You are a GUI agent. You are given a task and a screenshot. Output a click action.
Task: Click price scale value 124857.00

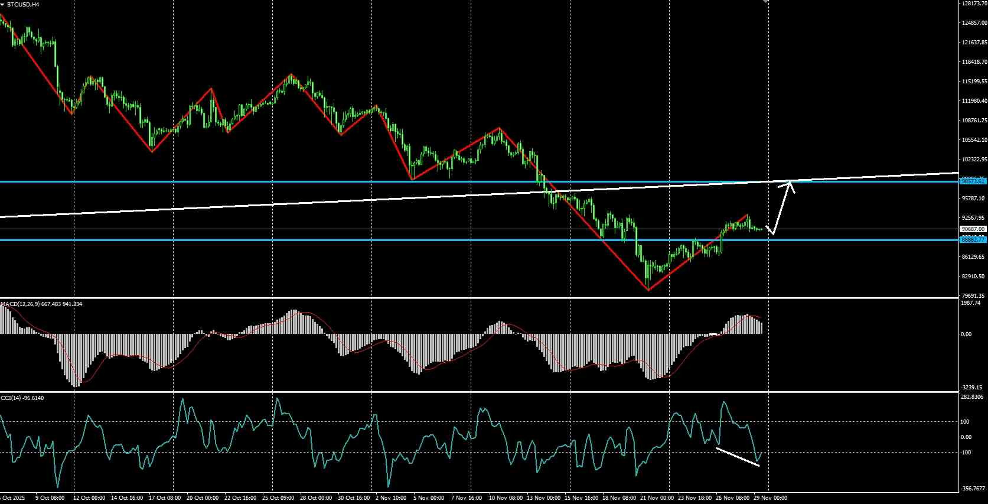click(974, 23)
